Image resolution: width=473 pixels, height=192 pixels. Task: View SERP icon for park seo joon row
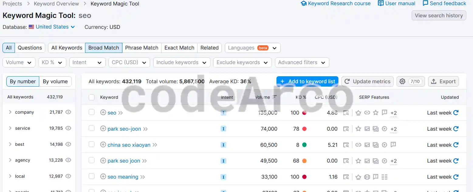pyautogui.click(x=346, y=161)
